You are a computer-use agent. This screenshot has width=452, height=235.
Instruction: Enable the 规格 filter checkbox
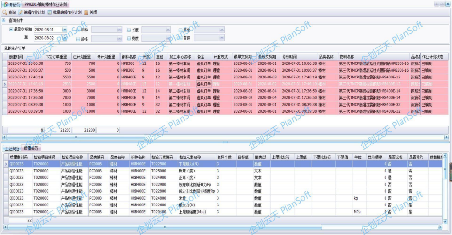coord(78,39)
